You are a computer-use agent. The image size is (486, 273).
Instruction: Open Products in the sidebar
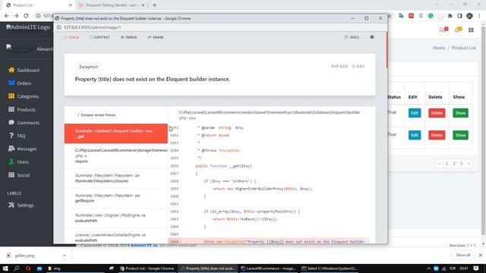(x=22, y=109)
